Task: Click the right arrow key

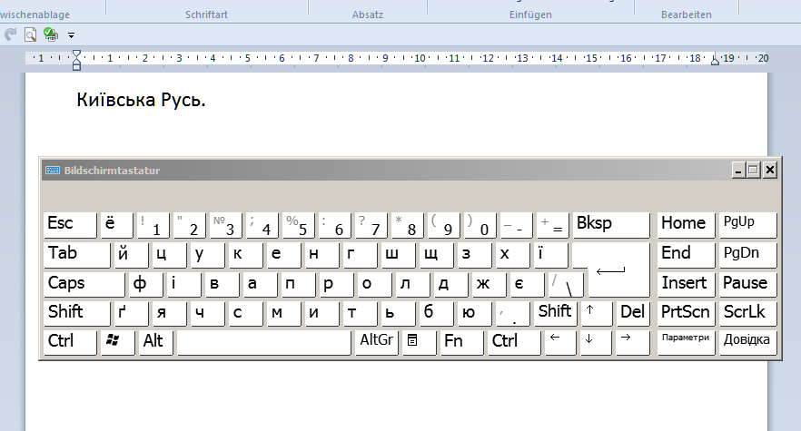Action: pyautogui.click(x=632, y=342)
